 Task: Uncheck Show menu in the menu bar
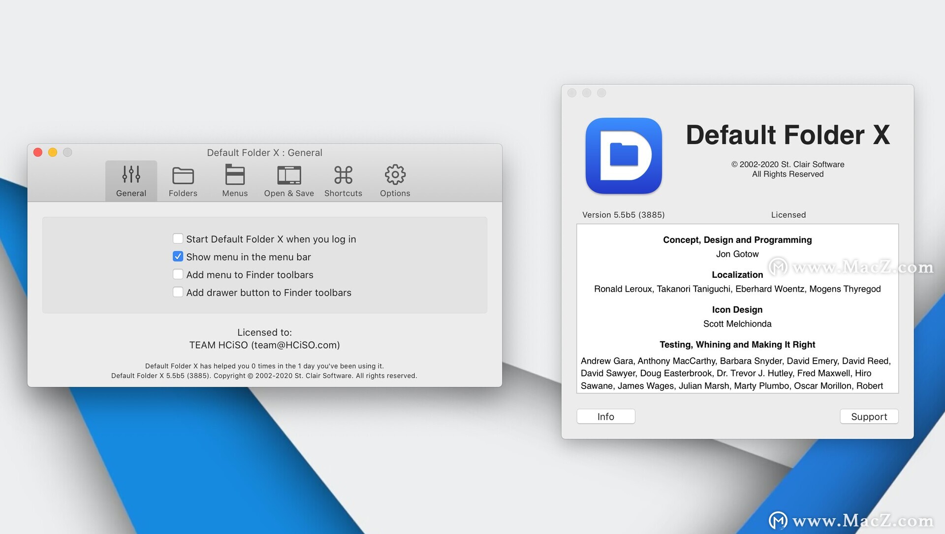pyautogui.click(x=178, y=257)
